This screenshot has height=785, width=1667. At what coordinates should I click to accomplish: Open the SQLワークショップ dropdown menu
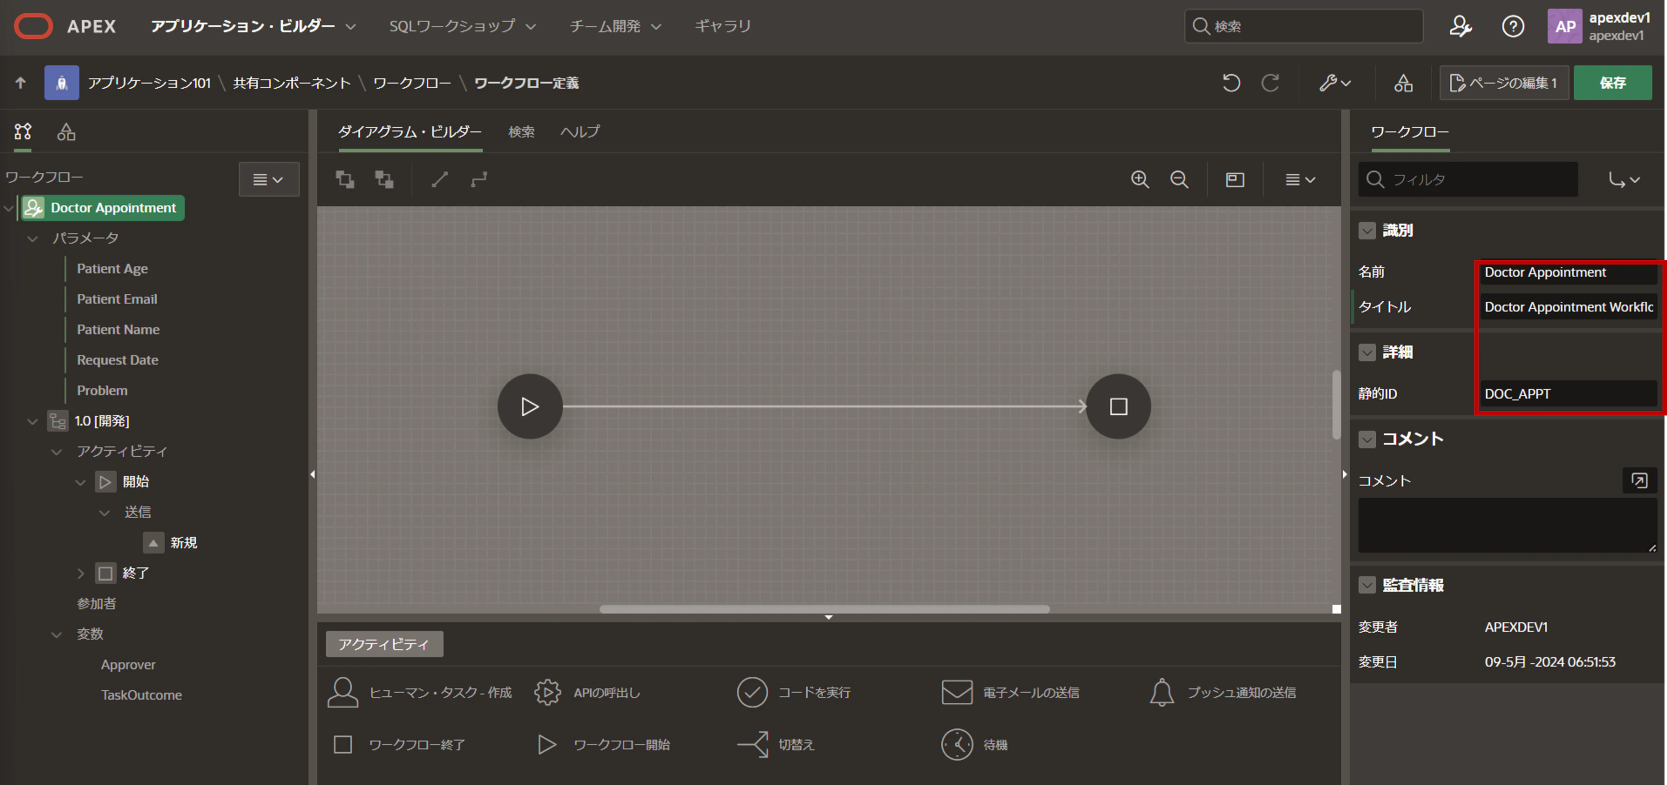(461, 26)
